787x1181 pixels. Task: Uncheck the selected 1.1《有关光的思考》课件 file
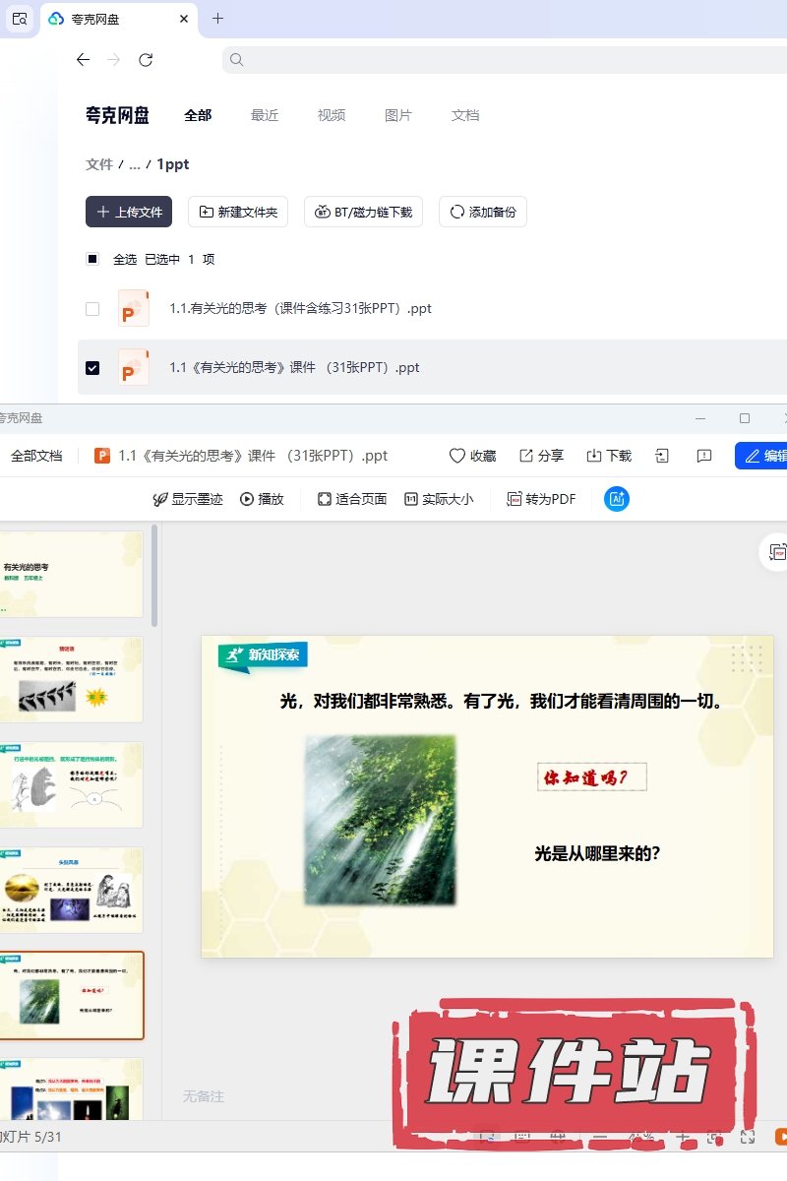click(92, 368)
